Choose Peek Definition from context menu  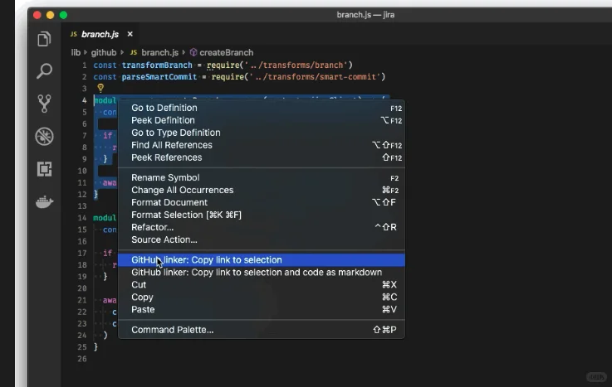click(261, 120)
